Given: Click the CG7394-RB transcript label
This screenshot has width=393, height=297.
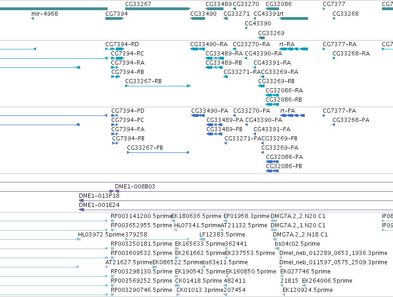Looking at the screenshot, I should point(127,72).
